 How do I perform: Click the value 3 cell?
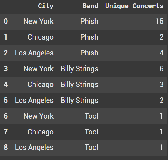point(161,84)
